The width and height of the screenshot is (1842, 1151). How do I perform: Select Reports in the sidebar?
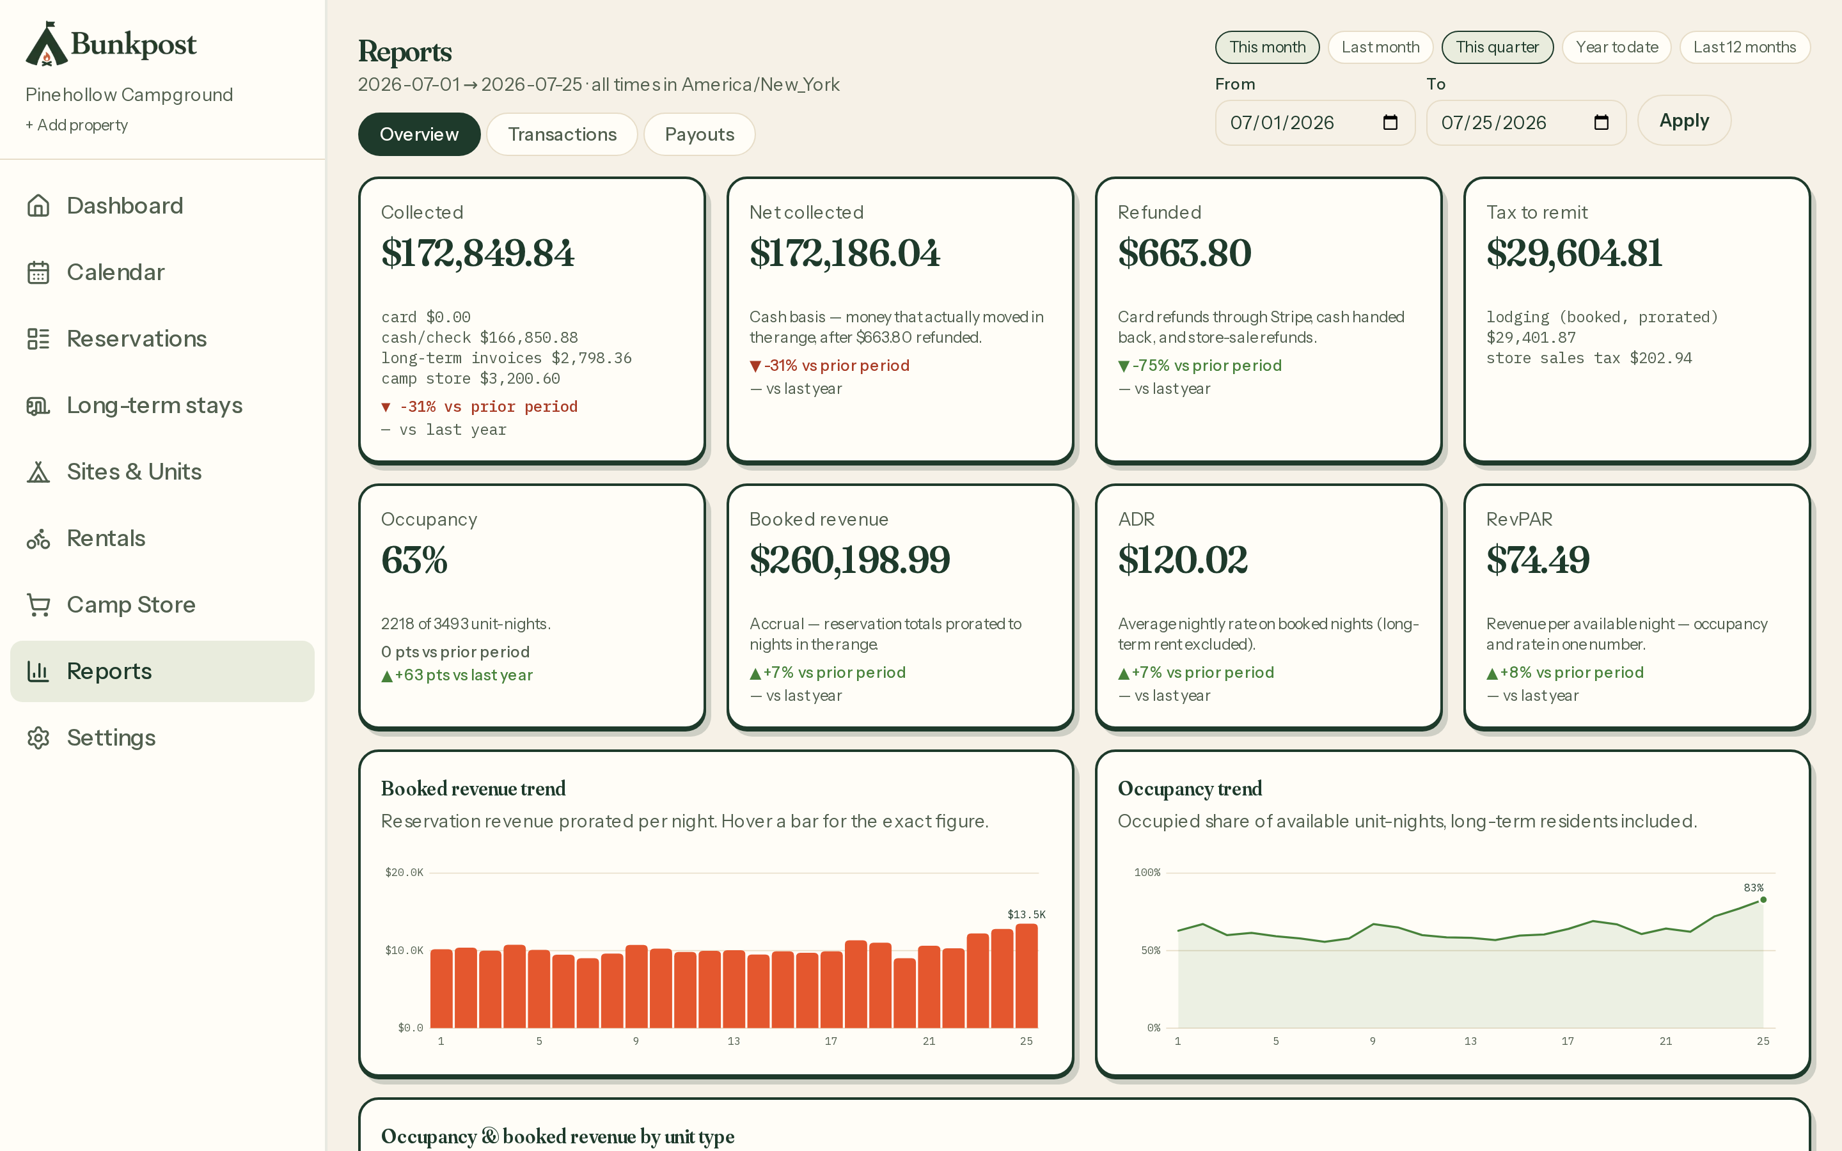(x=162, y=671)
